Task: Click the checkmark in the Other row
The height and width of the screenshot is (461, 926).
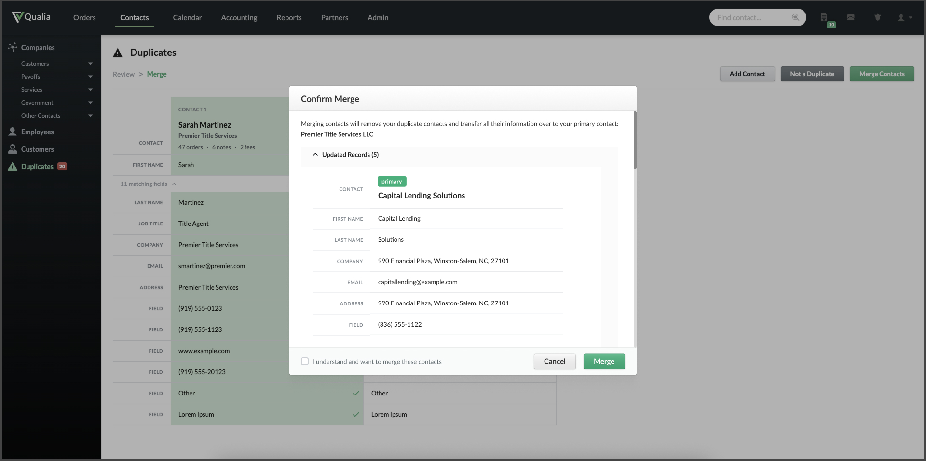Action: pyautogui.click(x=356, y=394)
